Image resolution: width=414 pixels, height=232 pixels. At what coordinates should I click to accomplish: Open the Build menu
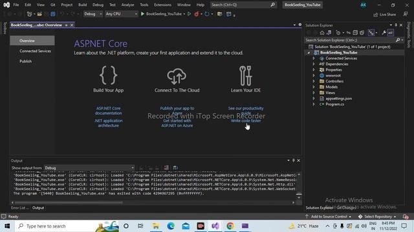coord(82,5)
